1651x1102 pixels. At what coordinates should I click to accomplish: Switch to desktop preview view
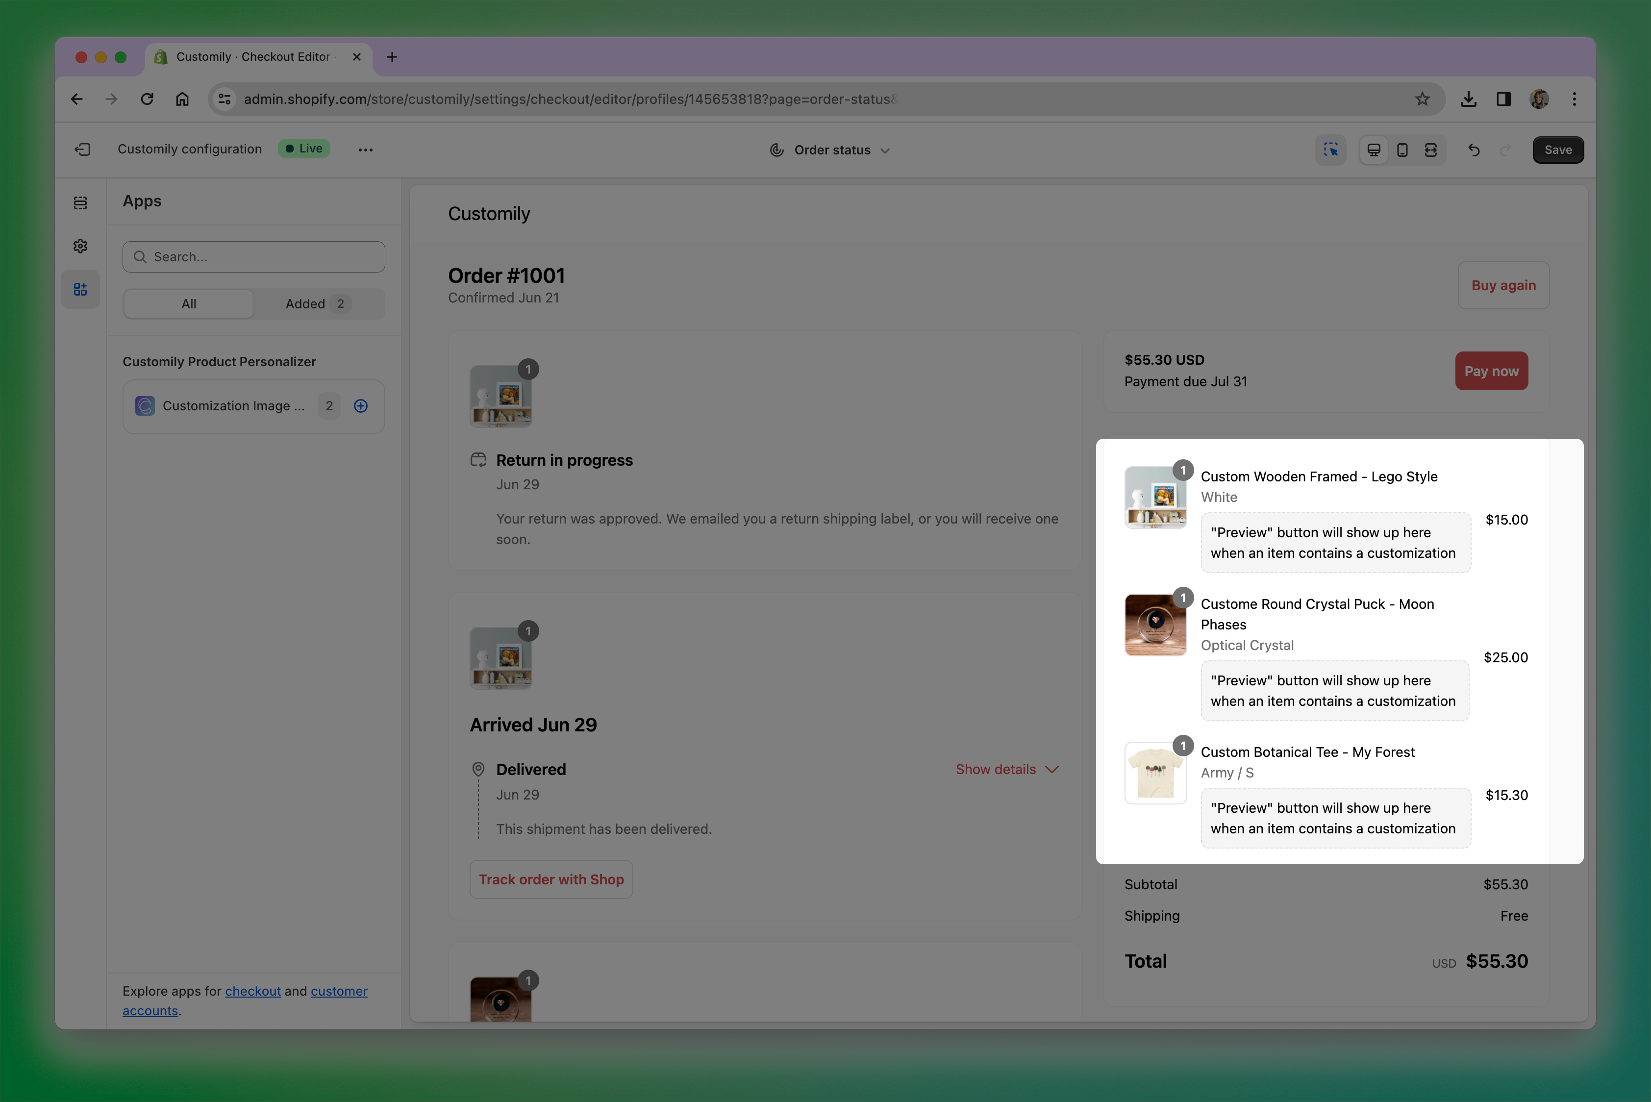click(1374, 150)
